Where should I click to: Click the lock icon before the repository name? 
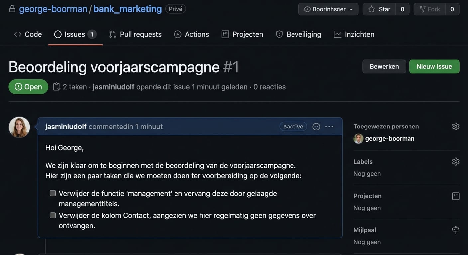(12, 9)
